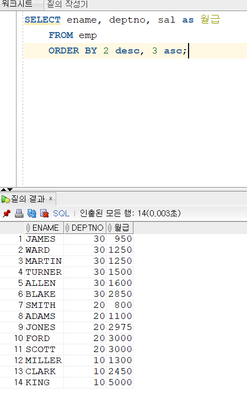Refresh the query results

tap(32, 214)
